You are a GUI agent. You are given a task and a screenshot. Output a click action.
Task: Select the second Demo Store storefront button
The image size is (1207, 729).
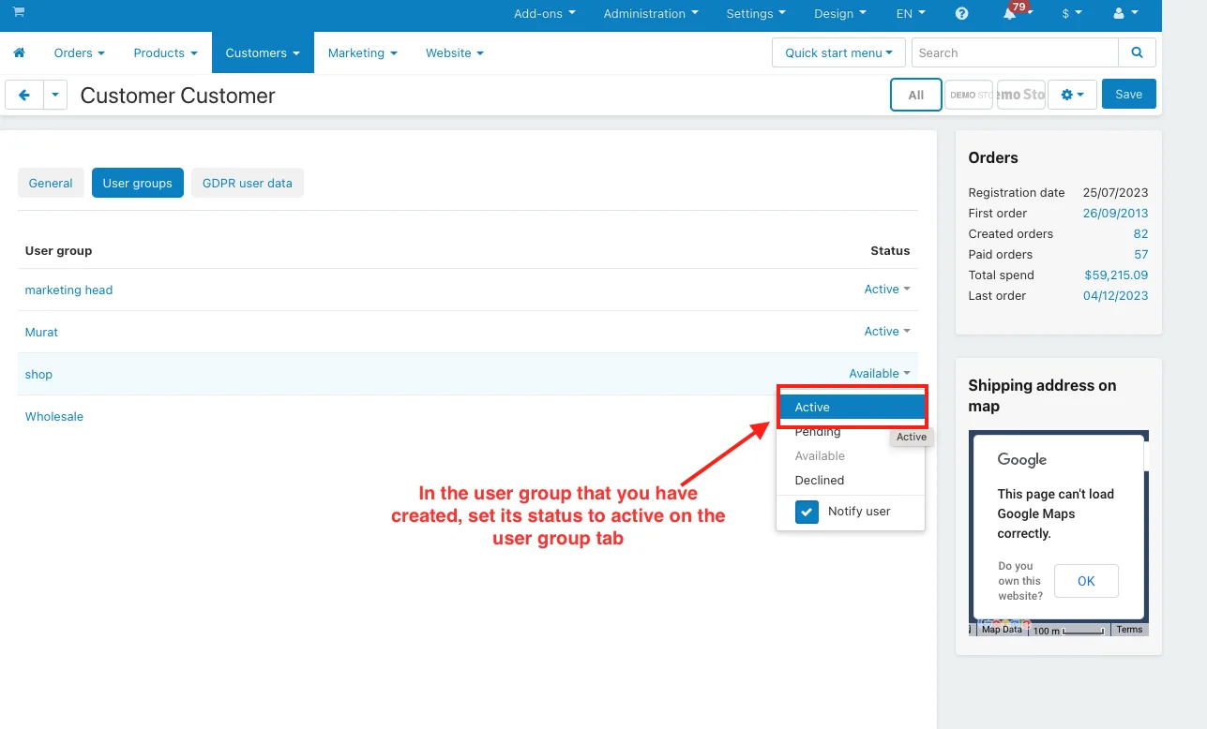(x=1021, y=95)
